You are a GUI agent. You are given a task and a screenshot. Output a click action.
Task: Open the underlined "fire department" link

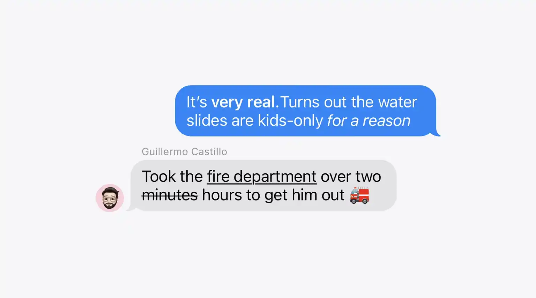click(262, 177)
